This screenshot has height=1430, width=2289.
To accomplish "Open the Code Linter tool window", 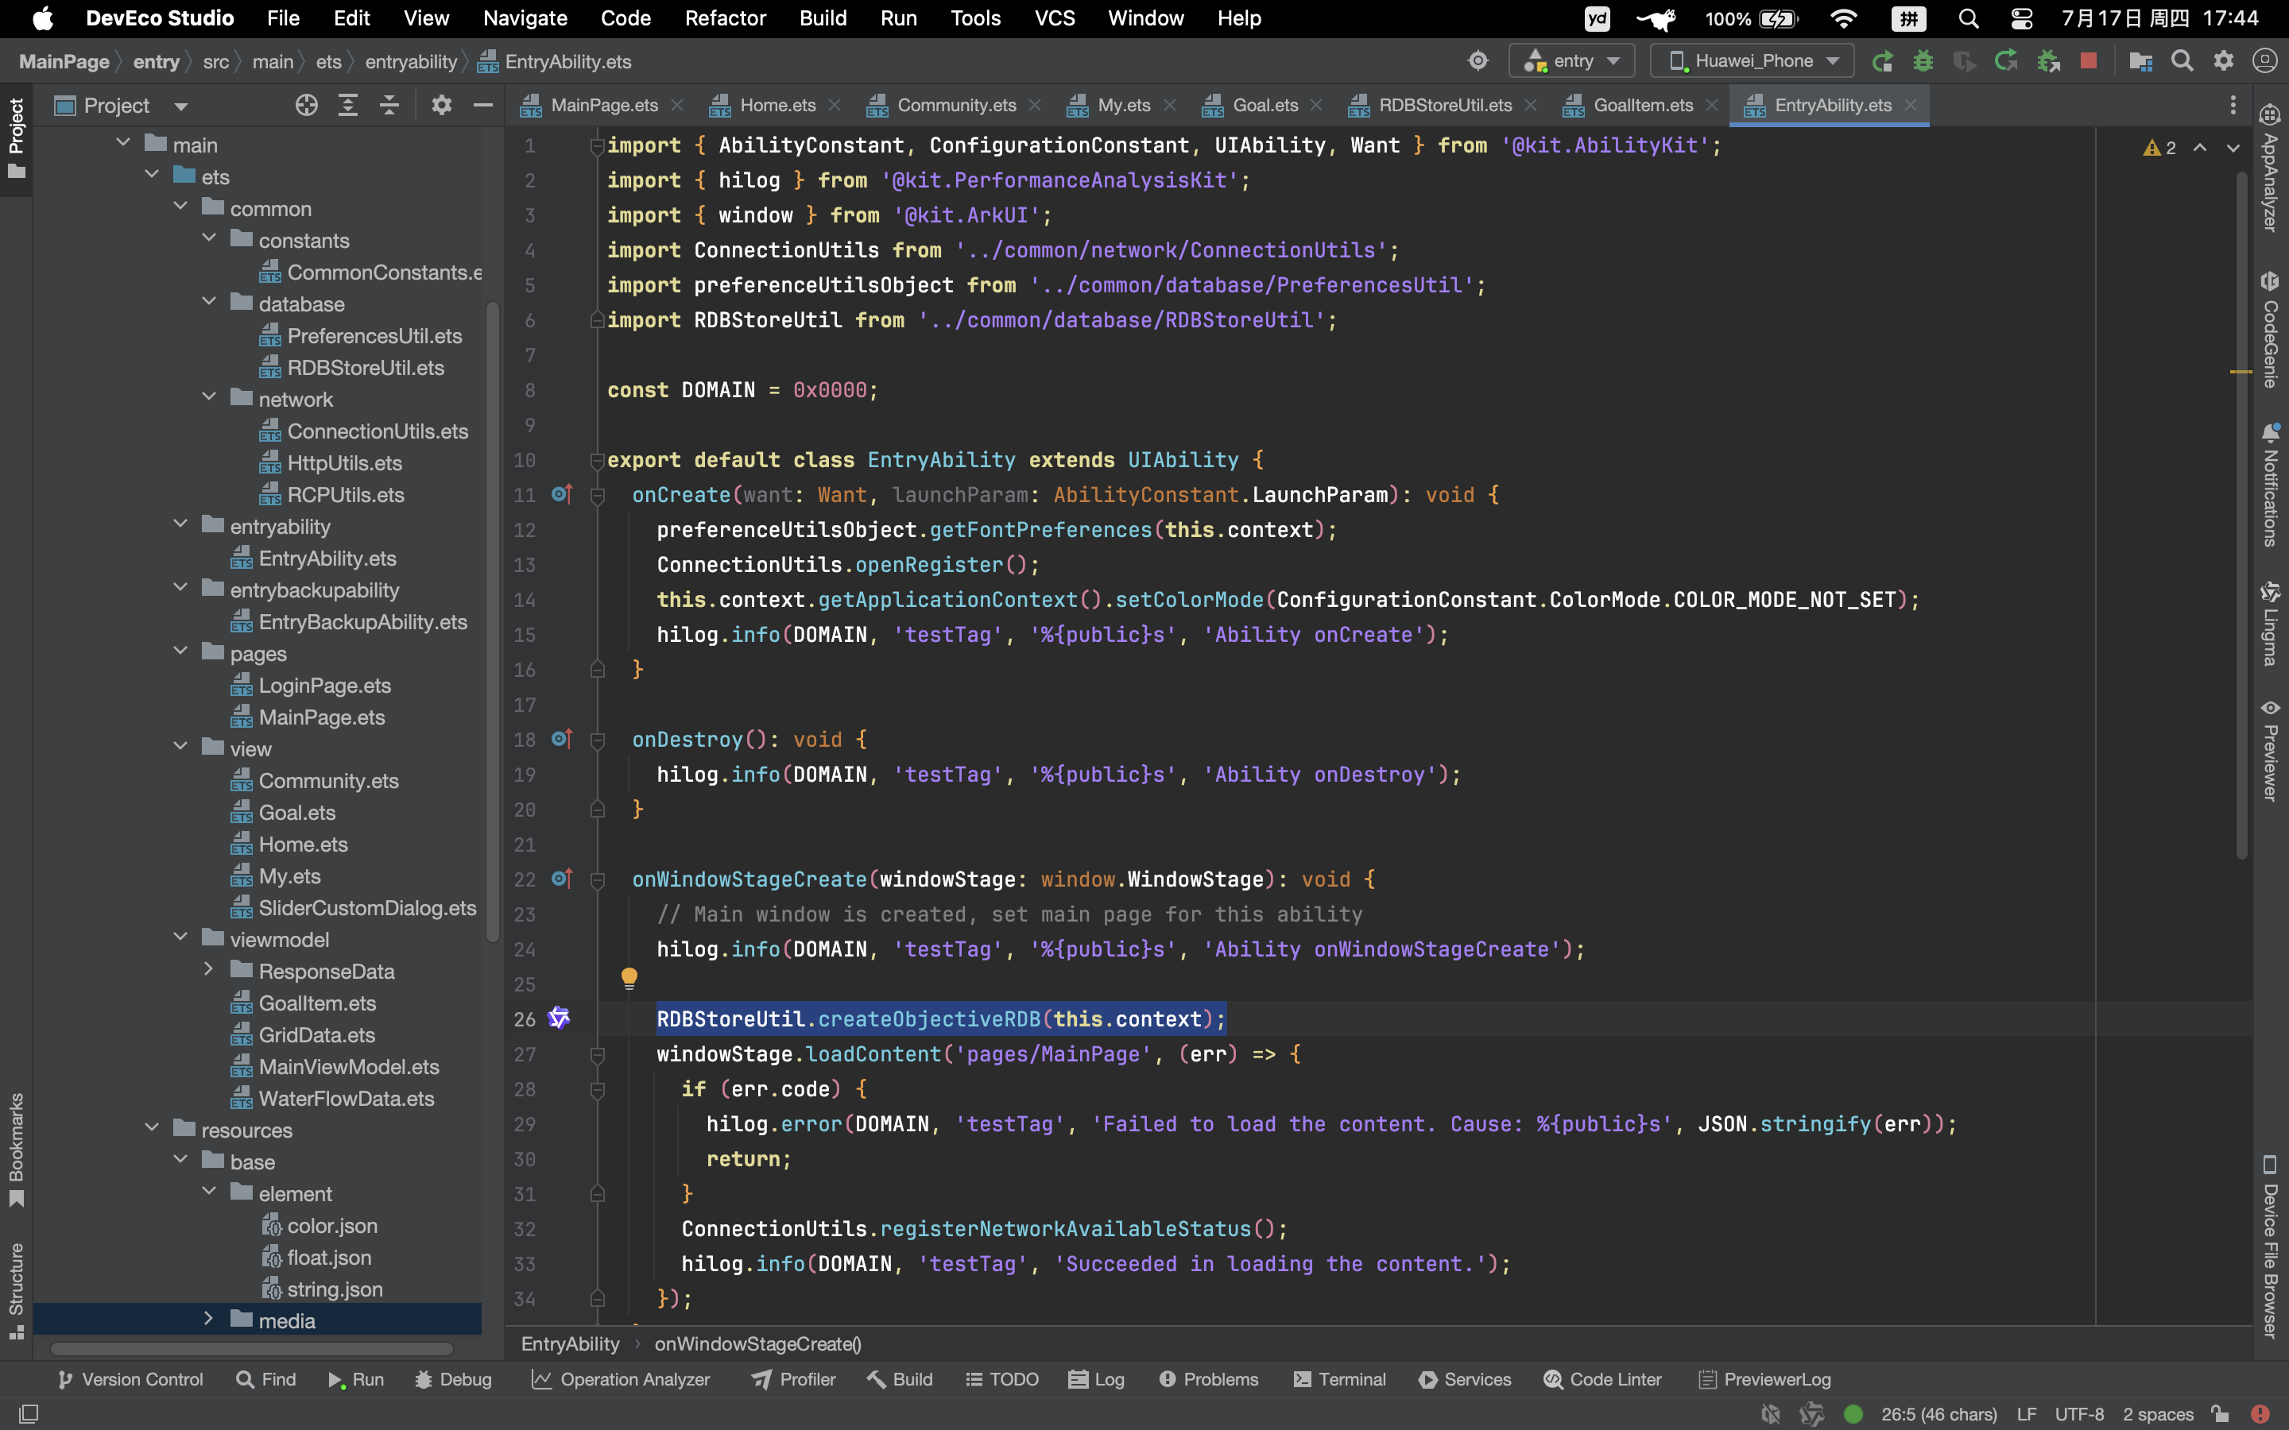I will click(x=1602, y=1380).
